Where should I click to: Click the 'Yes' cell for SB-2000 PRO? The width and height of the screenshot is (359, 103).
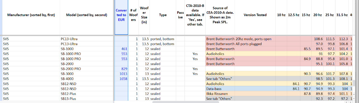point(195,69)
